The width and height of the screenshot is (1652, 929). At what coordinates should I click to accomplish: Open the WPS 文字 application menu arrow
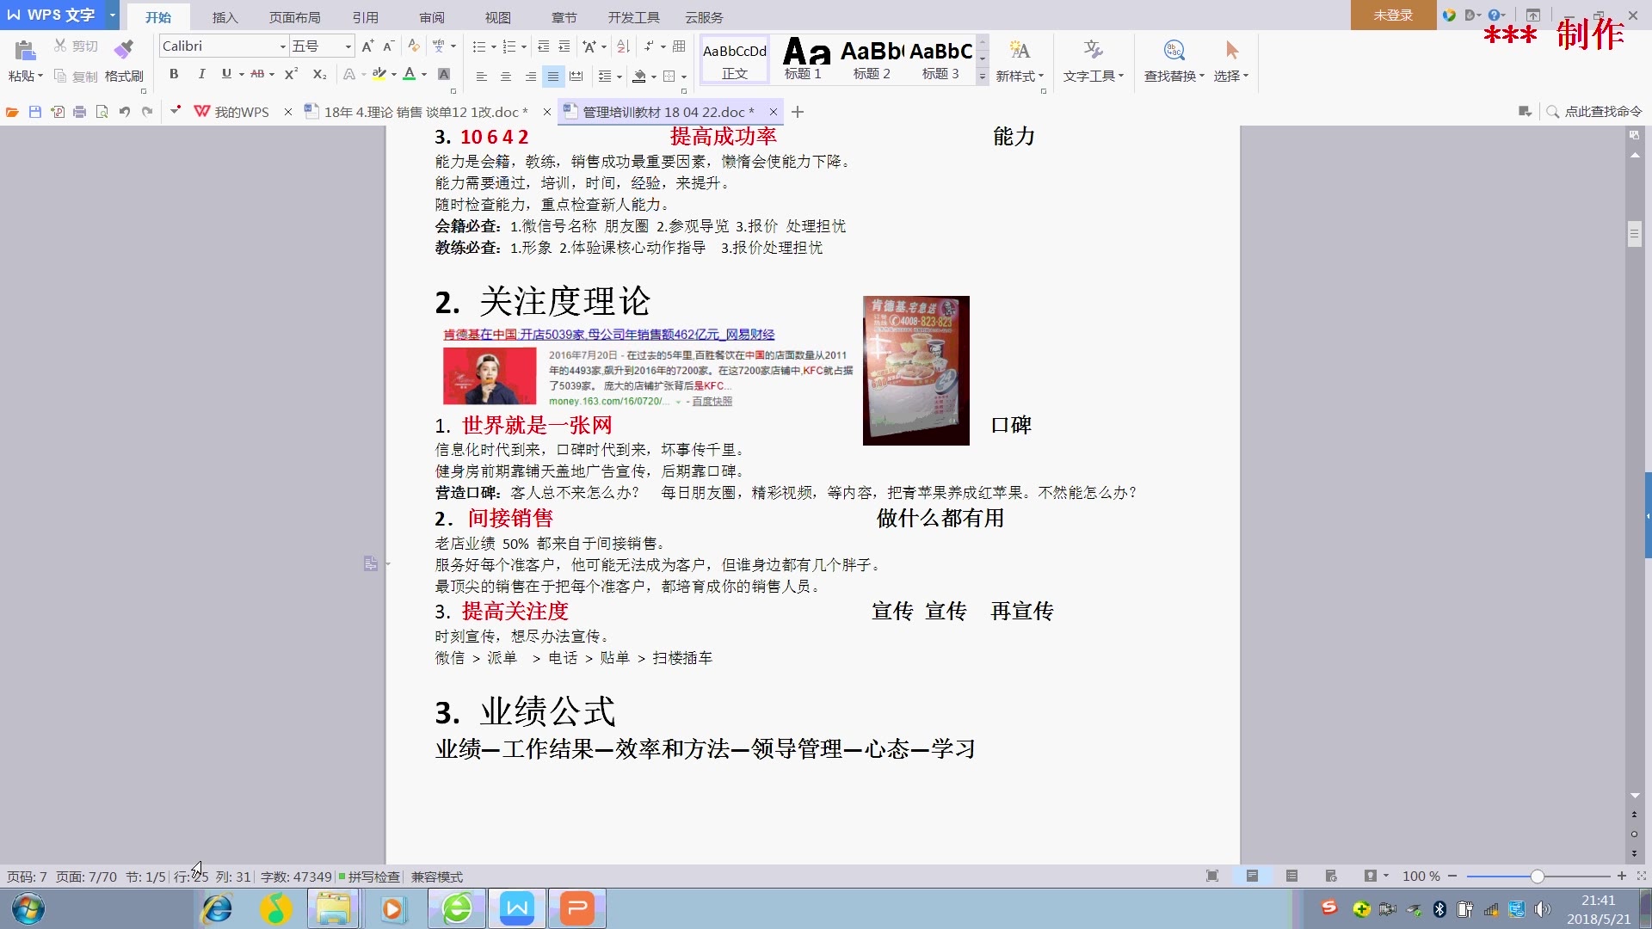pyautogui.click(x=112, y=15)
